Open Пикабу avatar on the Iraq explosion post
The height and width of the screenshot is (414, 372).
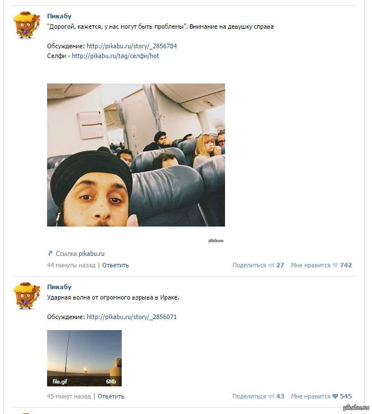click(x=28, y=297)
